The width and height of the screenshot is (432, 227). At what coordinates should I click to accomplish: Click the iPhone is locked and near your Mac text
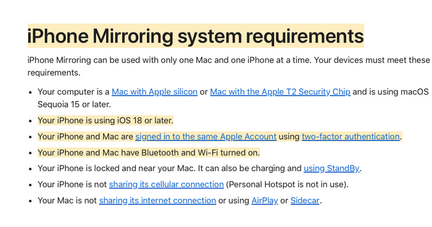[x=116, y=169]
